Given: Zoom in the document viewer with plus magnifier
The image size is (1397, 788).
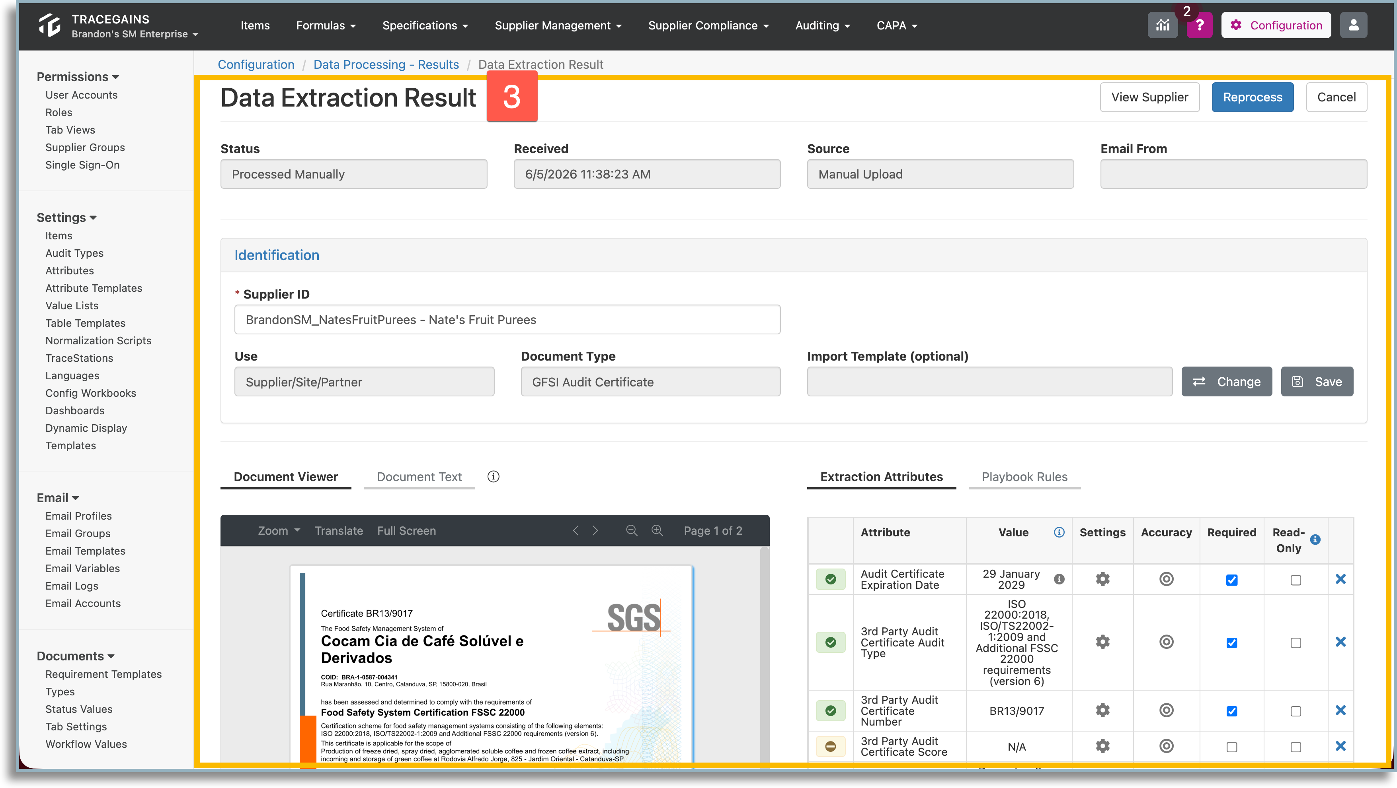Looking at the screenshot, I should 657,531.
